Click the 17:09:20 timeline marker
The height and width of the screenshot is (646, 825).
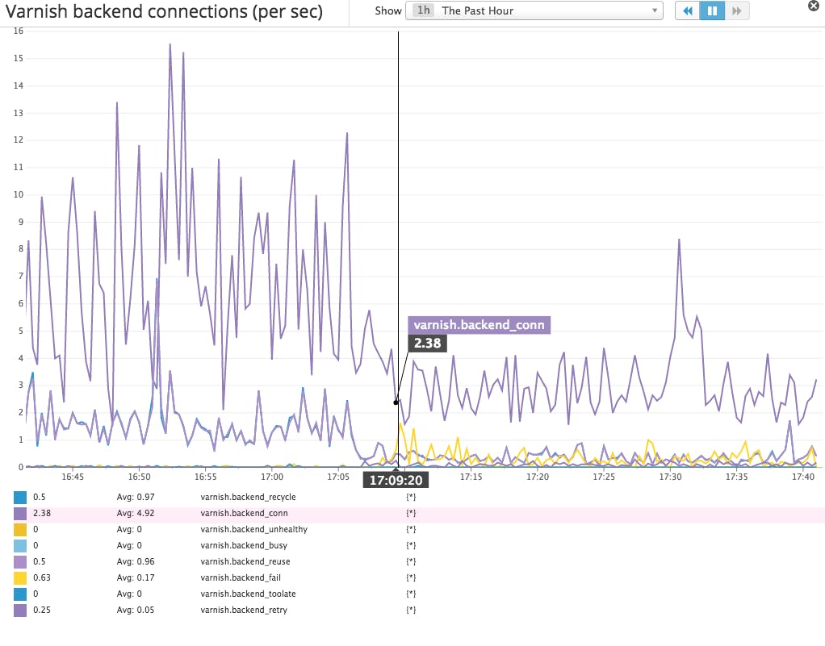pyautogui.click(x=396, y=479)
